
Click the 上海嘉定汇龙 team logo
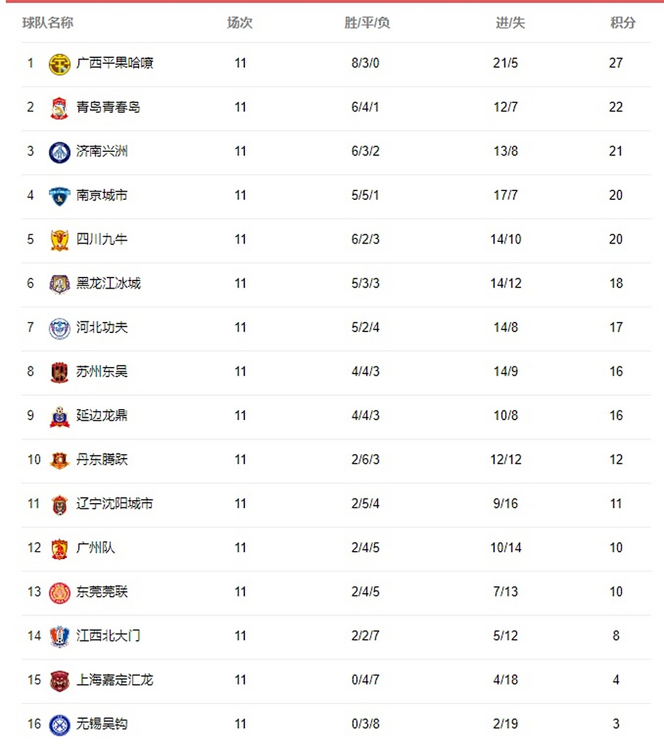59,681
